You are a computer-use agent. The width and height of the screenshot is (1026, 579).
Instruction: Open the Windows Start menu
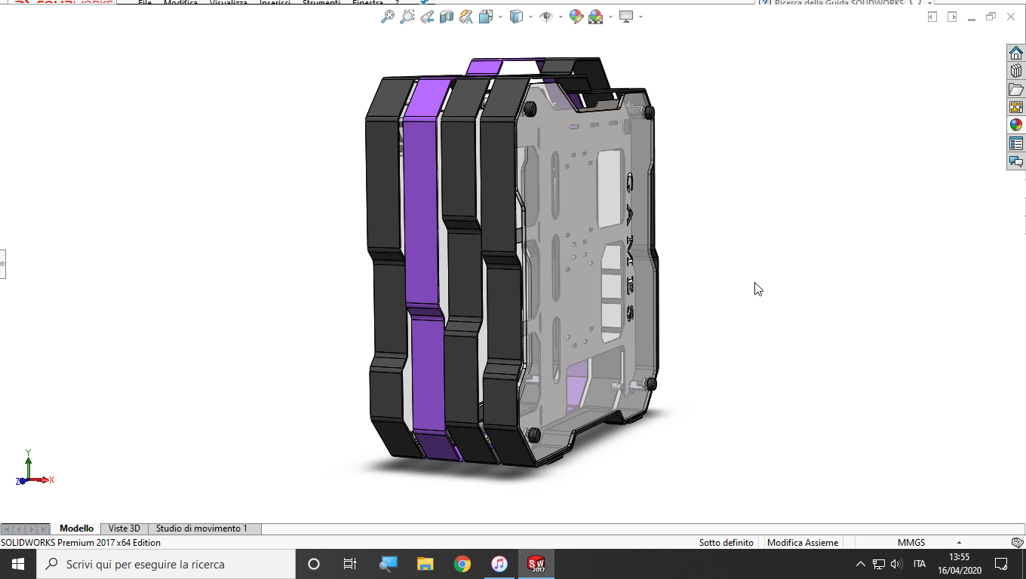(18, 564)
